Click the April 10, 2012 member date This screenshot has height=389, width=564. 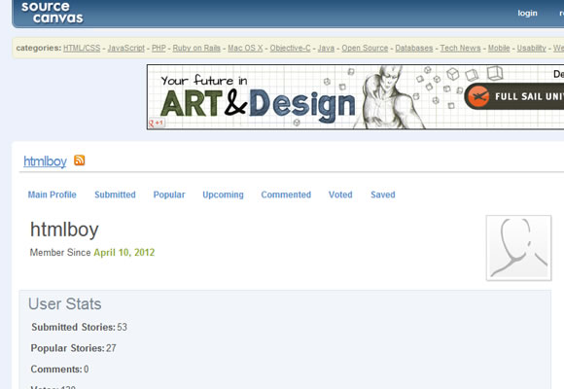(124, 252)
